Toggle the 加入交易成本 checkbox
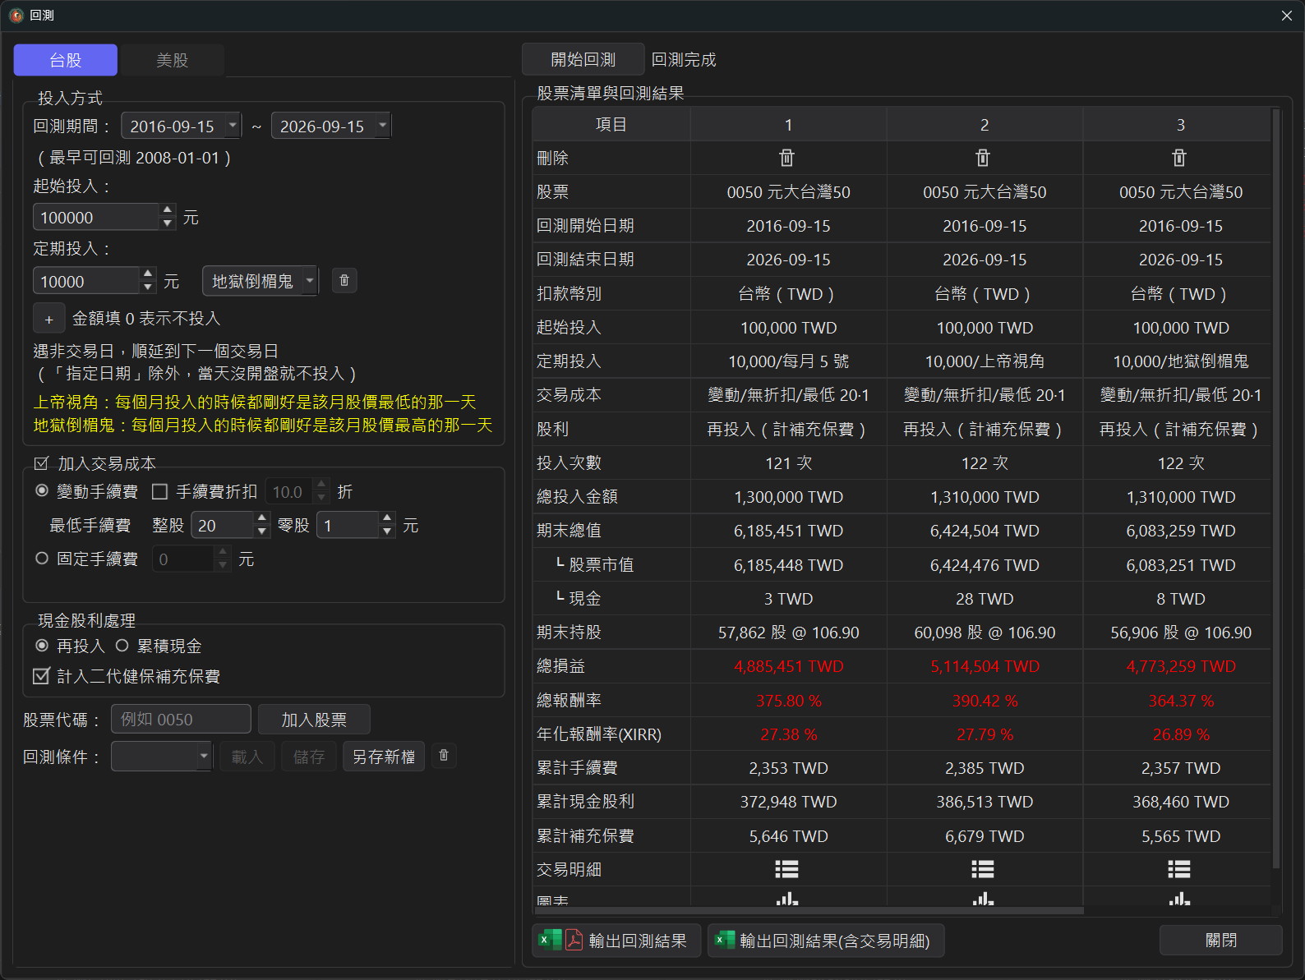The image size is (1305, 980). click(42, 463)
